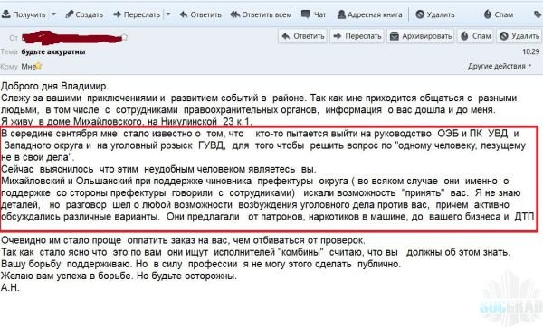Expand the Другие действия menu

(500, 66)
